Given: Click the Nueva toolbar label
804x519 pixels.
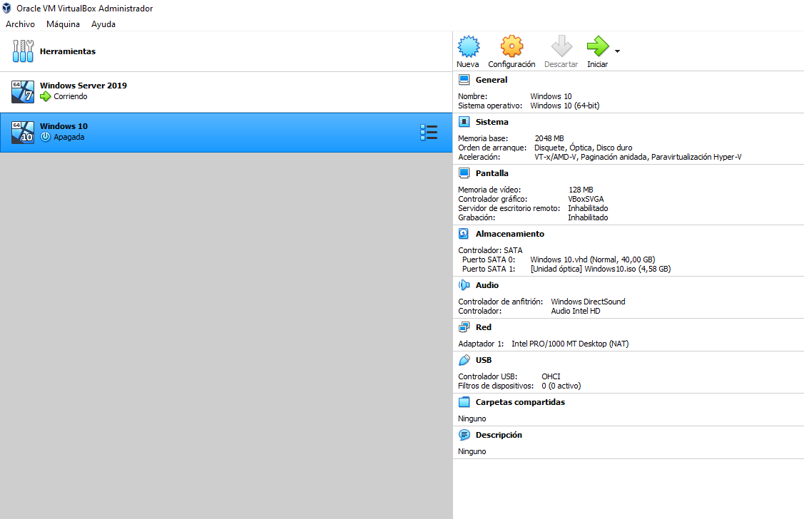Looking at the screenshot, I should (468, 64).
